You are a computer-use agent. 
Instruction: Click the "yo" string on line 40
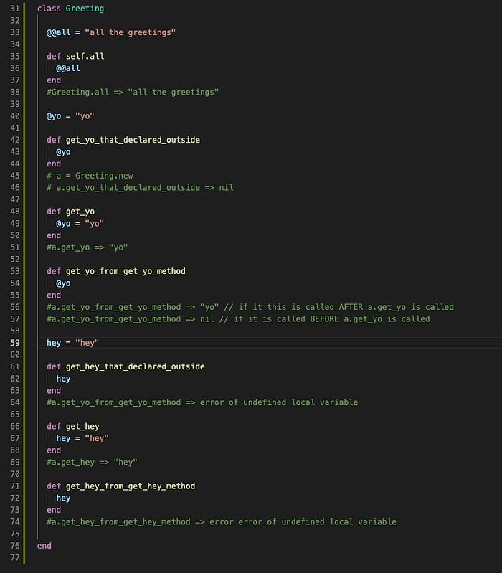coord(85,116)
